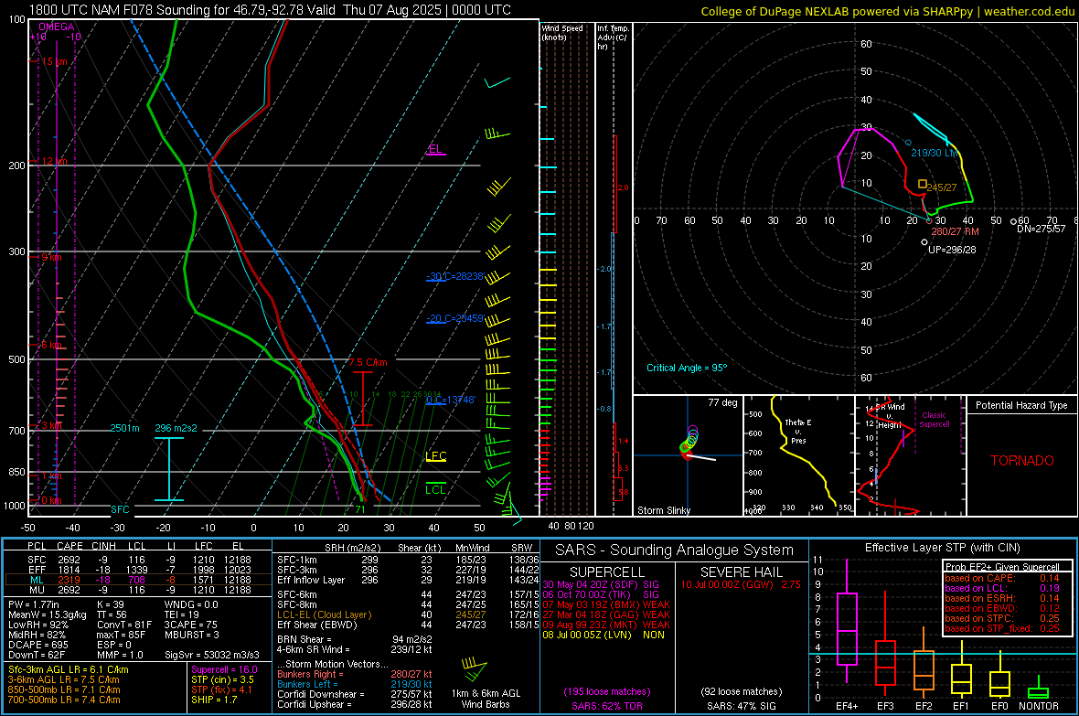Click 'based on STPC:' probability row

pos(1002,617)
